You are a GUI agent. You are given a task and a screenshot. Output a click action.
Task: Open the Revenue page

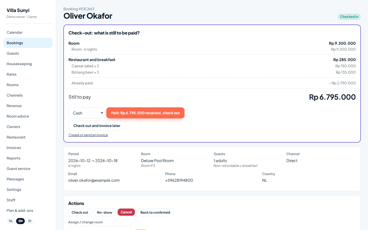coord(28,106)
